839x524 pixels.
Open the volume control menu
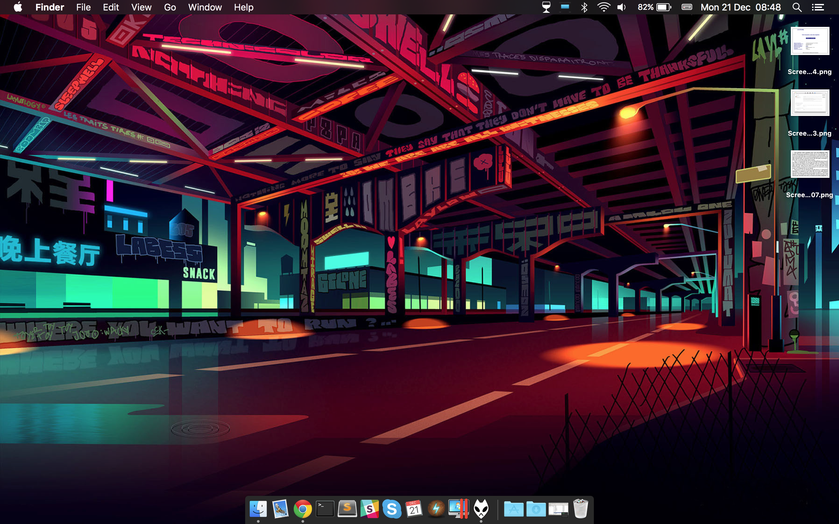(621, 7)
